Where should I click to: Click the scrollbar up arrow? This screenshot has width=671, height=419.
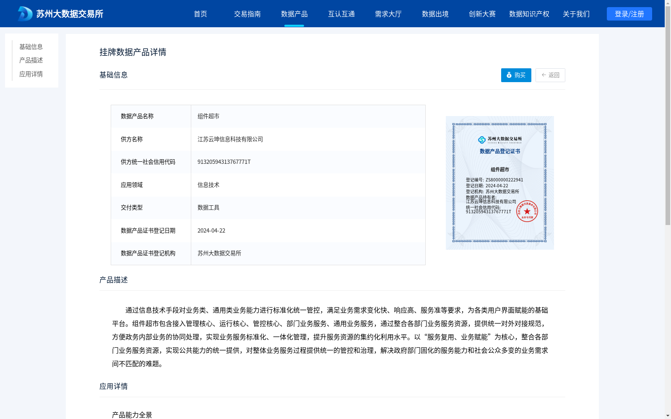(668, 3)
